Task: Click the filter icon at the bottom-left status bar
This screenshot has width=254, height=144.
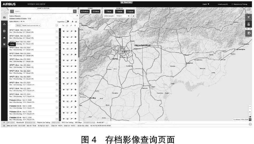Action: 4,126
